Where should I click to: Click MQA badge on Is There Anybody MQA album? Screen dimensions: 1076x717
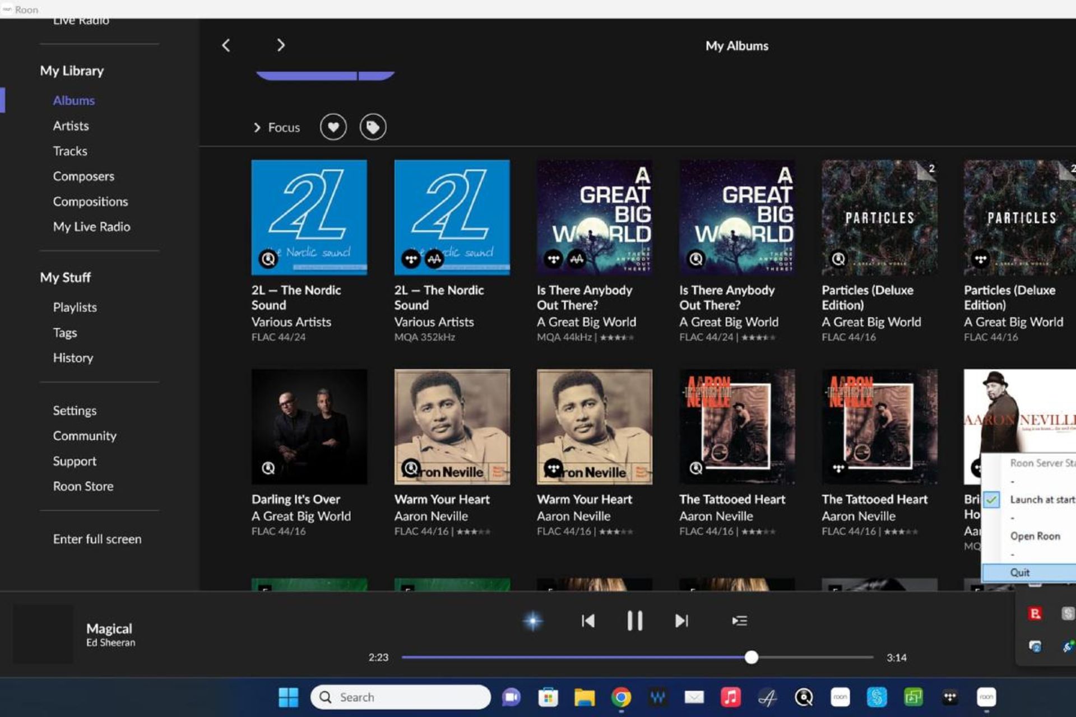click(x=577, y=259)
